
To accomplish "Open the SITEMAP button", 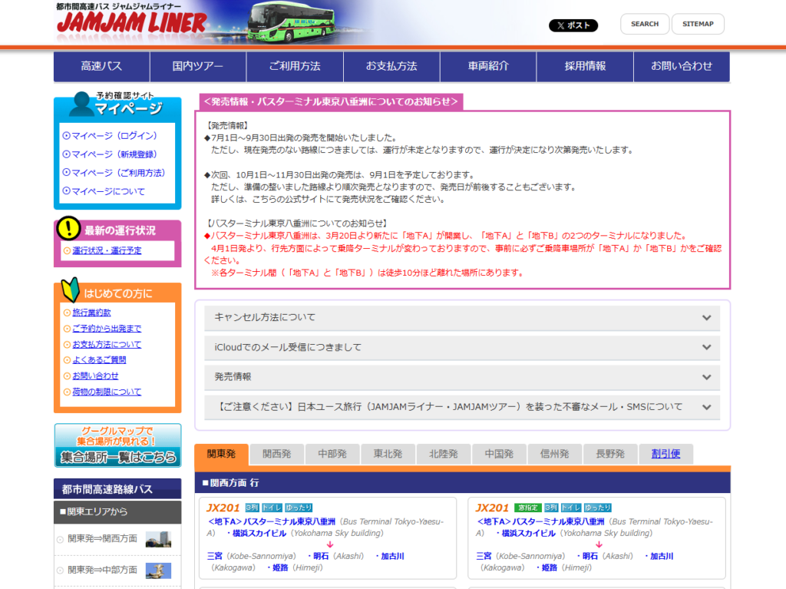I will (698, 24).
